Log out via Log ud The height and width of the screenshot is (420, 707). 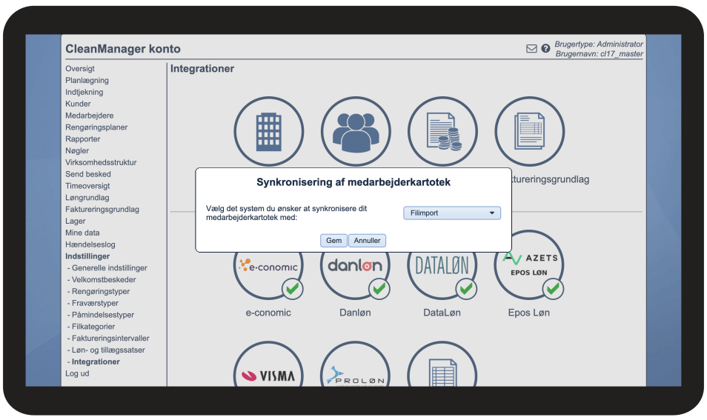(77, 373)
